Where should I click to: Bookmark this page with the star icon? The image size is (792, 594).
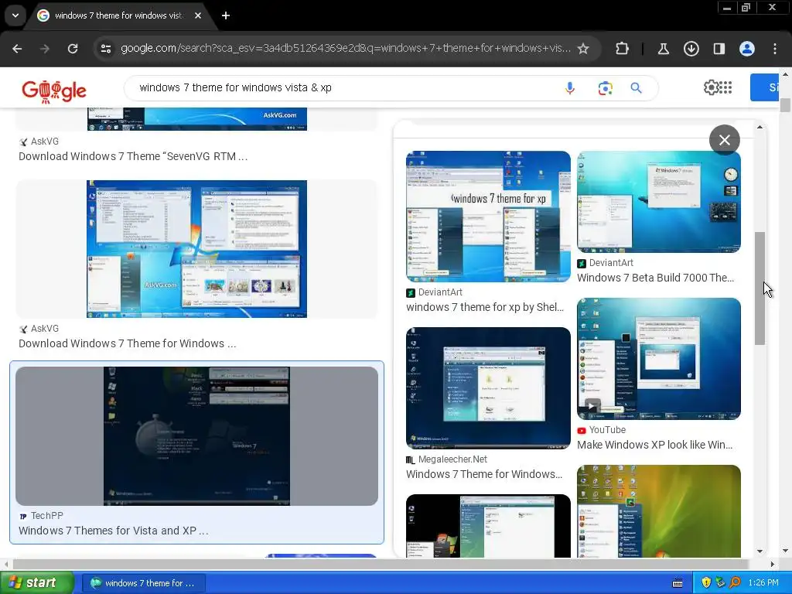(583, 49)
